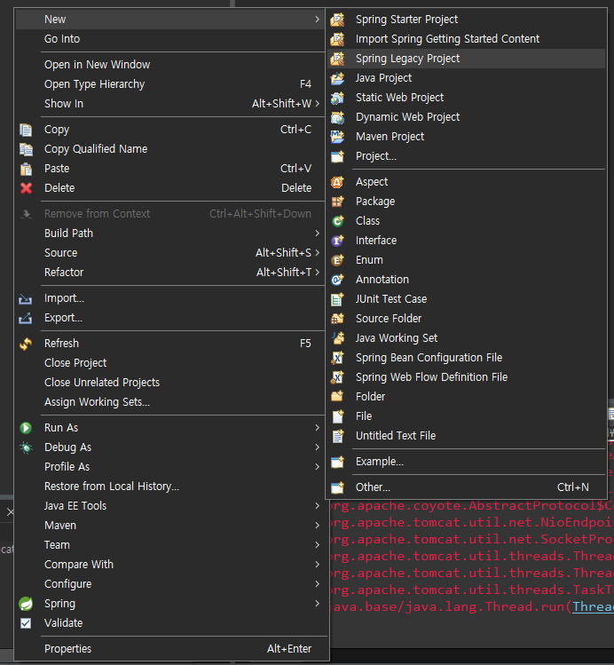The image size is (614, 665).
Task: Click the Spring Starter Project icon
Action: coord(337,20)
